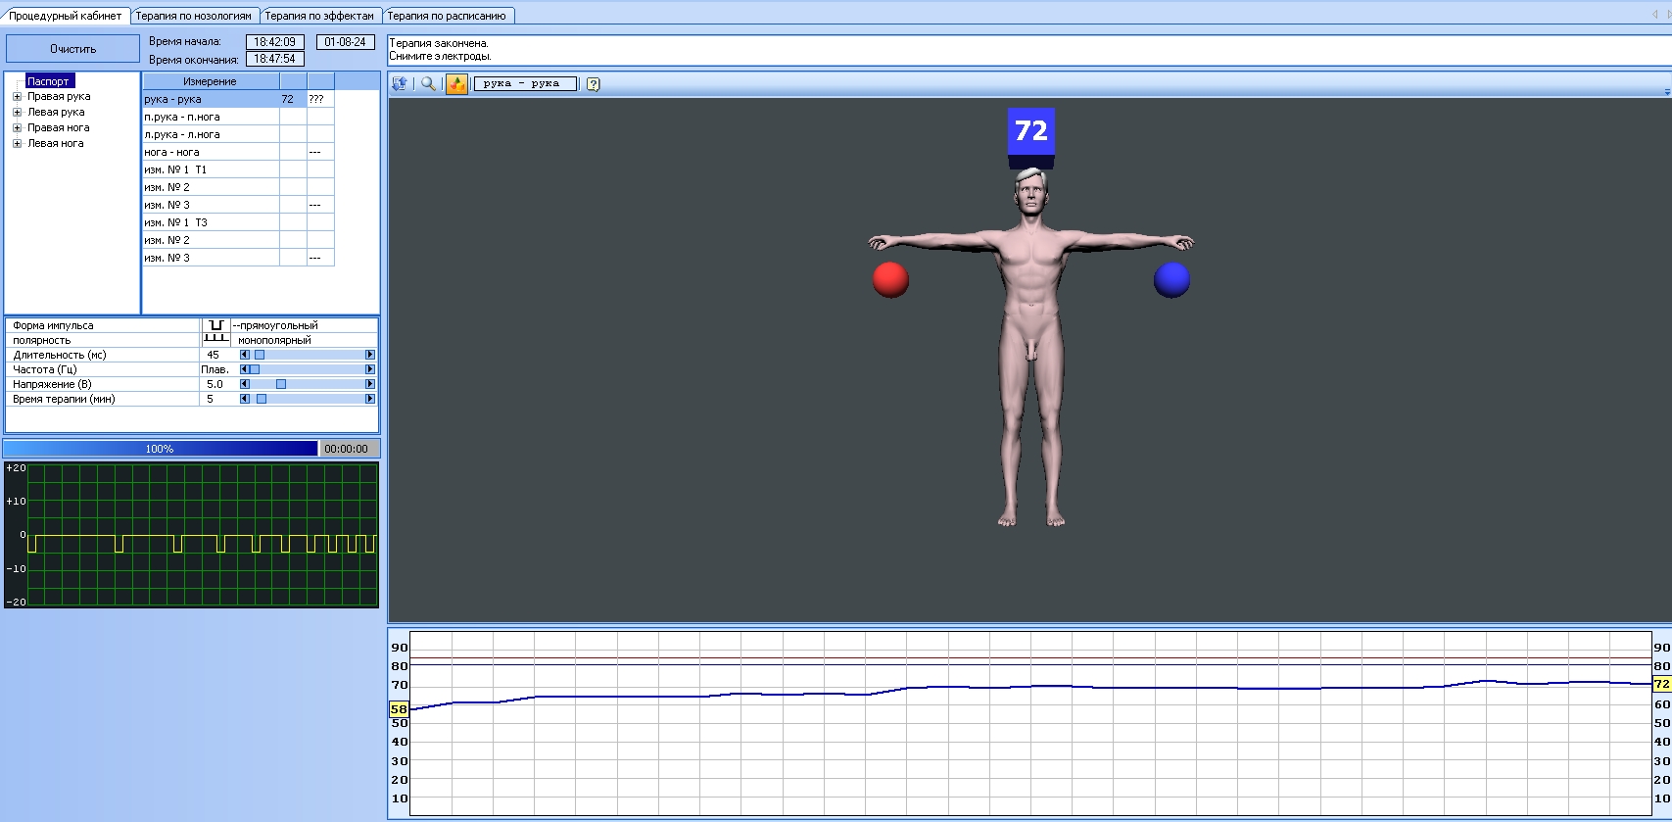Click the Напряжение slider thumb
1672x822 pixels.
[281, 384]
